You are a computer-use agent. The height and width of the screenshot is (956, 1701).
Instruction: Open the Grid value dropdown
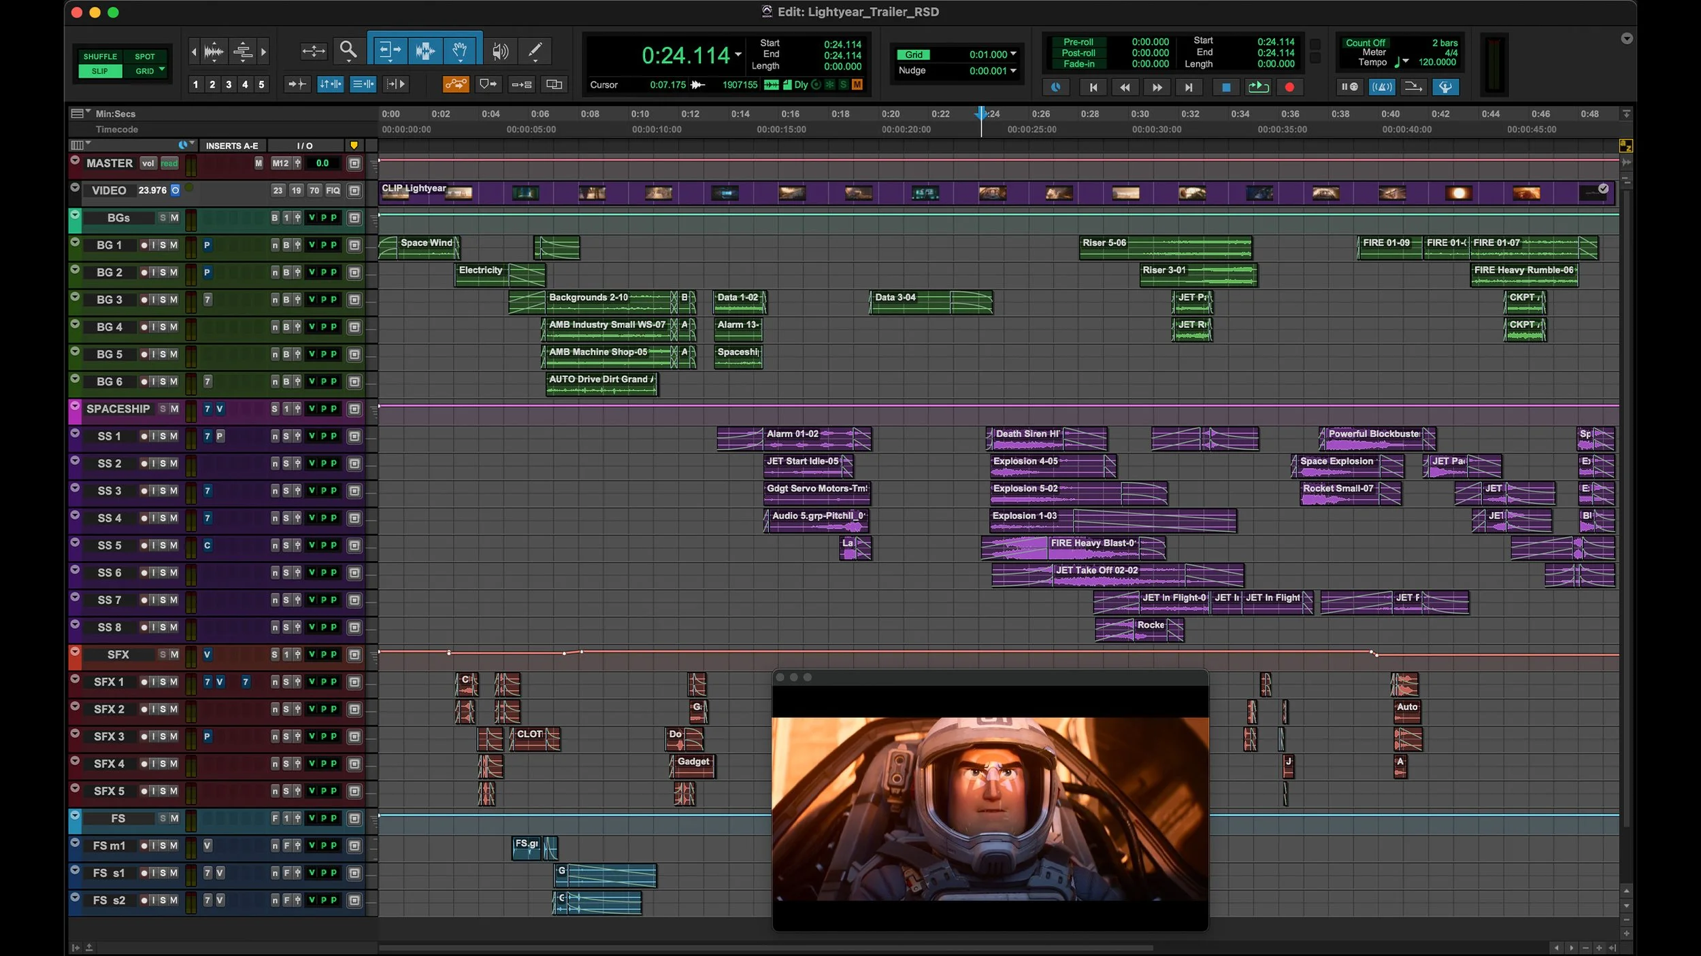(1013, 54)
